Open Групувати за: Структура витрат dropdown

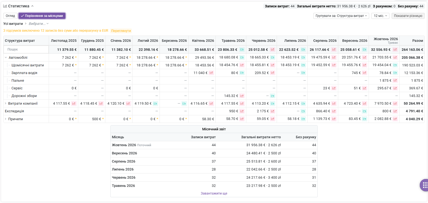(x=341, y=16)
